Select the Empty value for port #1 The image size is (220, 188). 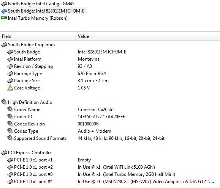click(x=84, y=160)
